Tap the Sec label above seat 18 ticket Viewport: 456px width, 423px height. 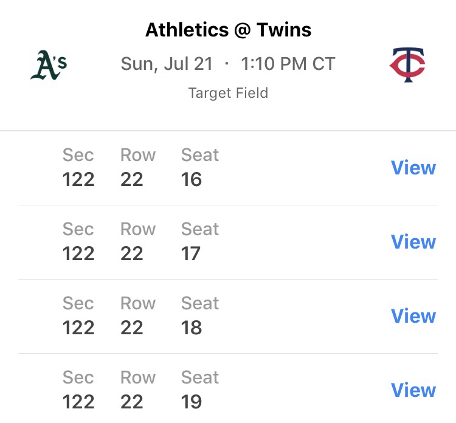click(x=78, y=303)
